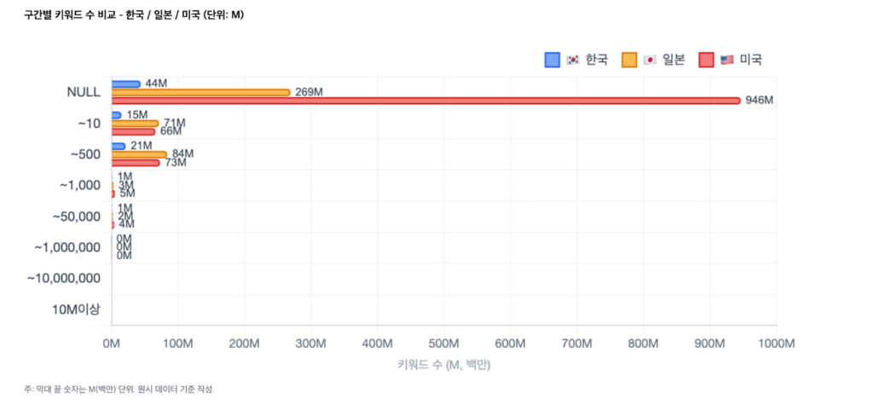Click the US flag icon in legend

coord(726,60)
